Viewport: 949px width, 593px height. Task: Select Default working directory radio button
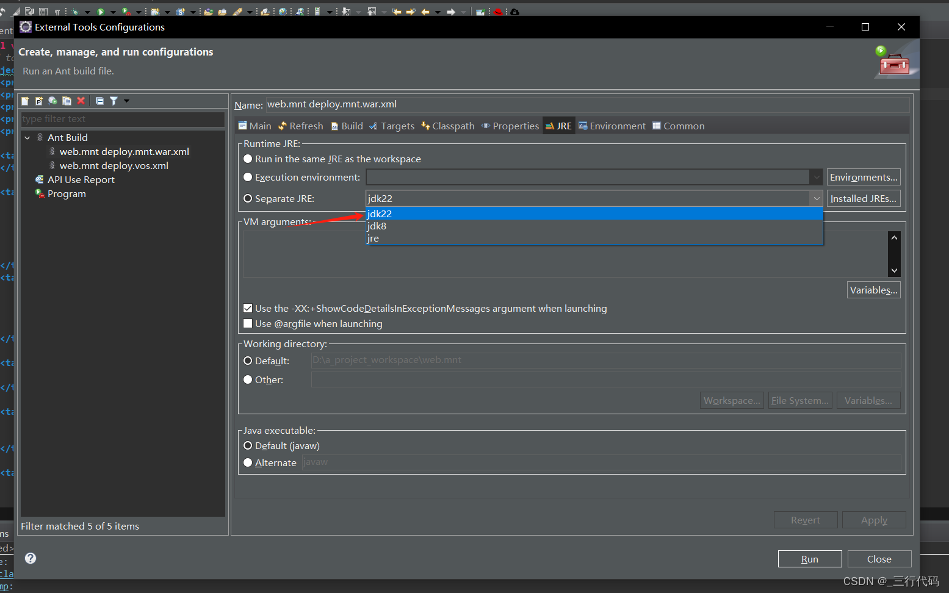[248, 361]
